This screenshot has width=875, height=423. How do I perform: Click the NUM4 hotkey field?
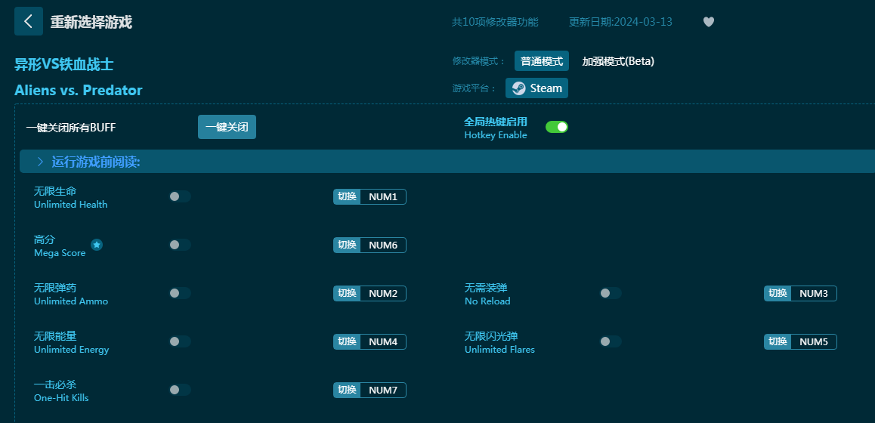tap(383, 341)
